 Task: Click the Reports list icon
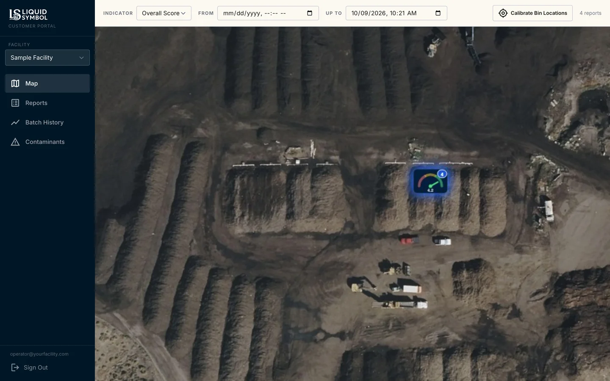(x=15, y=103)
